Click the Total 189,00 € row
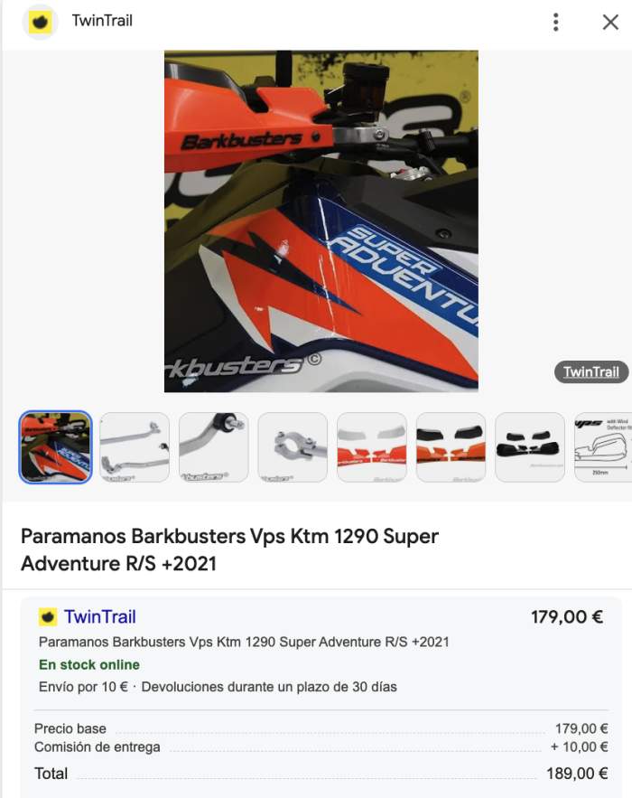The height and width of the screenshot is (798, 632). click(321, 774)
